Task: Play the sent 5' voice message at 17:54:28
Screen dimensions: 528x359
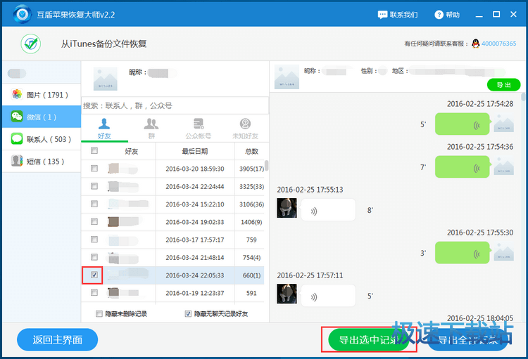Action: click(x=462, y=124)
